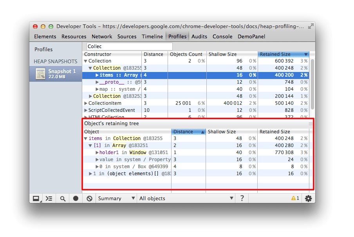
Task: Click the class filter field showing Collec
Action: point(129,46)
